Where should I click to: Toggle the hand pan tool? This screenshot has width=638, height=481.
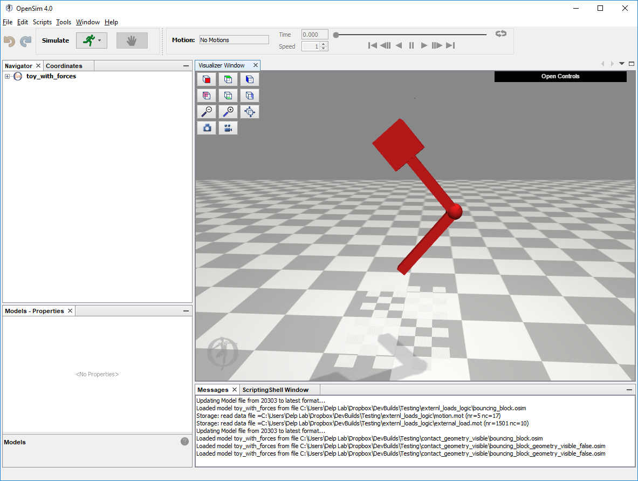pos(132,40)
